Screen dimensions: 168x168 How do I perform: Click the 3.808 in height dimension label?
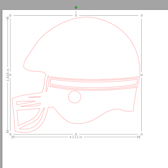[8, 75]
